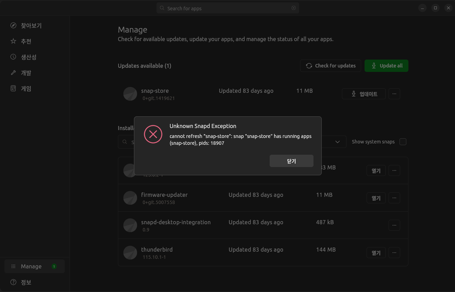Close the Unknown Snapd Exception dialog with 닫기
The width and height of the screenshot is (455, 292).
pyautogui.click(x=291, y=161)
